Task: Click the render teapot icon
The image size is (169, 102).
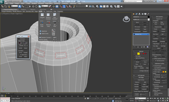Action: [x=122, y=6]
